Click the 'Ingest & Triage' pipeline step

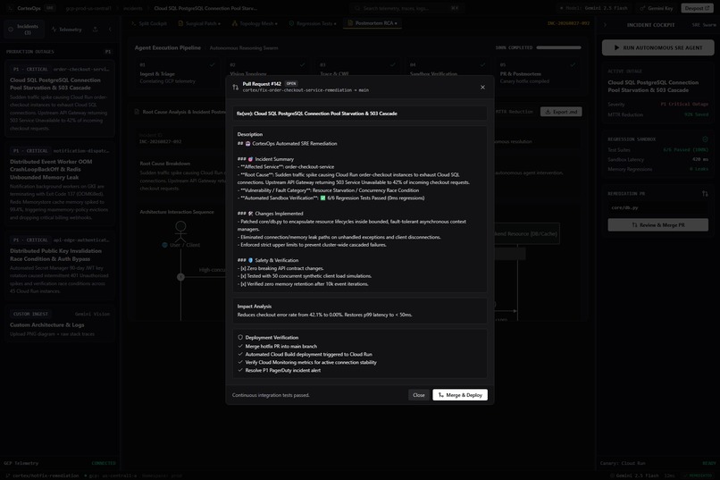pos(175,73)
